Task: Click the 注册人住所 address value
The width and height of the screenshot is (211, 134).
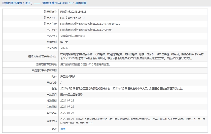Action: coord(90,24)
